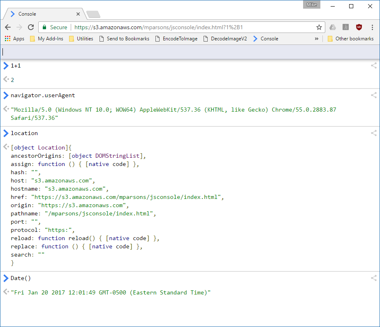380x327 pixels.
Task: Click the hostname property line
Action: (x=60, y=189)
